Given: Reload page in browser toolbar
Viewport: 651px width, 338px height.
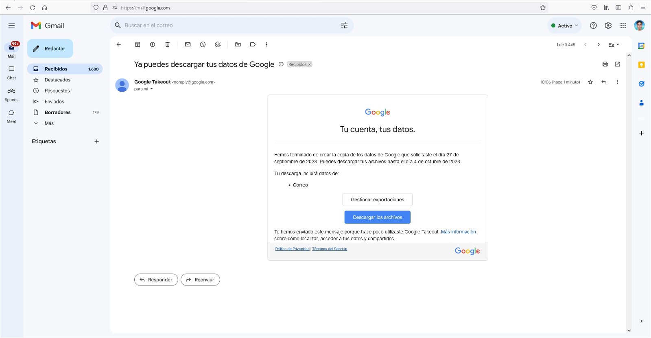Looking at the screenshot, I should pos(33,7).
